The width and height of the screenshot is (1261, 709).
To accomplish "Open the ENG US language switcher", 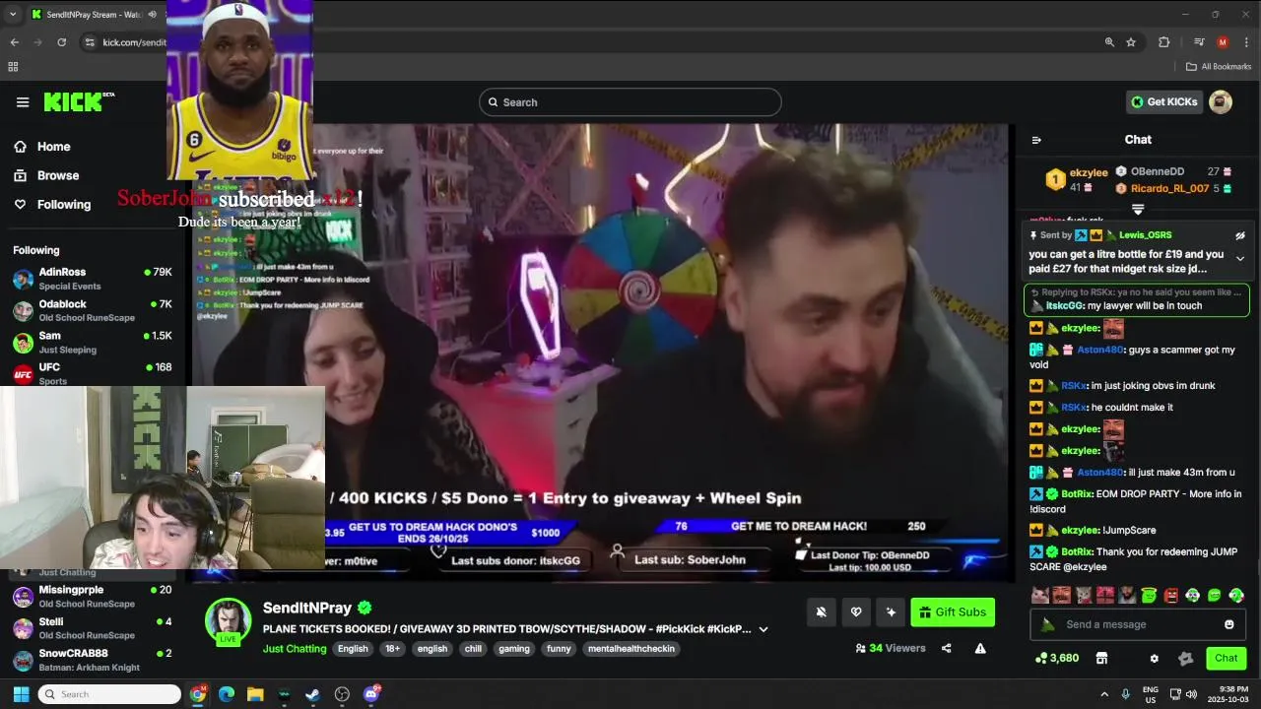I will coord(1151,694).
